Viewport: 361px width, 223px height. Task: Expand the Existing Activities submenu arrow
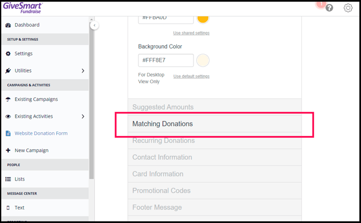(82, 117)
